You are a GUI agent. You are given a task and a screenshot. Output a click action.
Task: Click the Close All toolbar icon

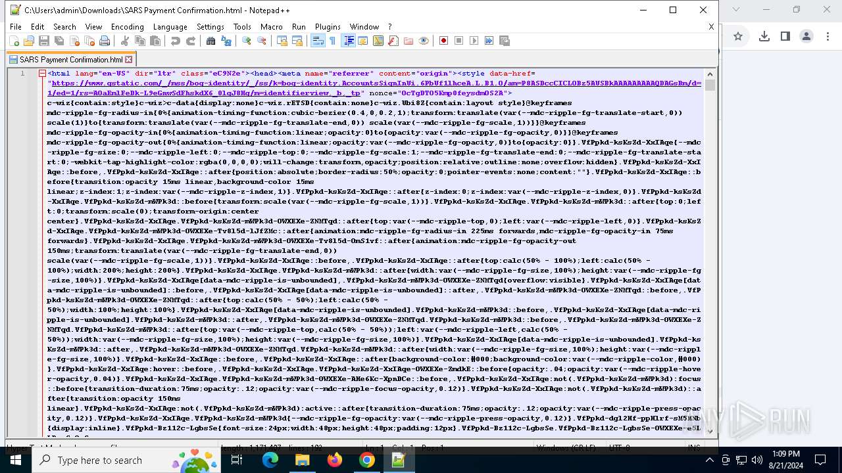pyautogui.click(x=89, y=41)
